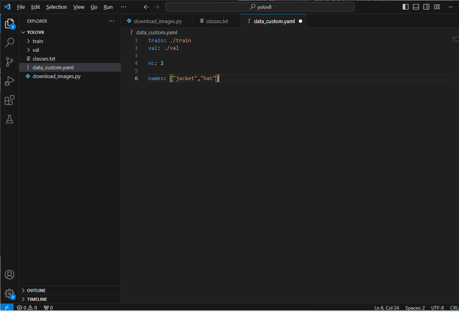Switch to classes.txt tab
Viewport: 459px width, 312px height.
pos(217,21)
